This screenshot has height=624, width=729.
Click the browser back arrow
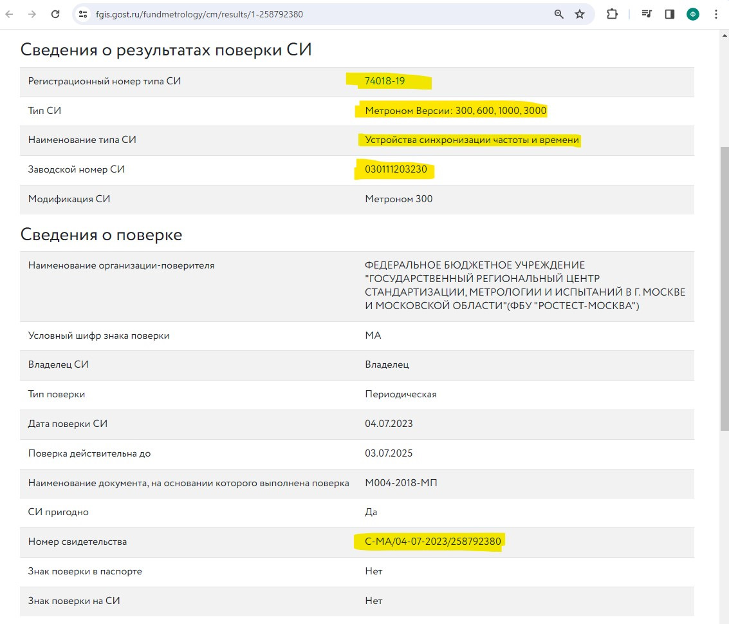click(10, 14)
